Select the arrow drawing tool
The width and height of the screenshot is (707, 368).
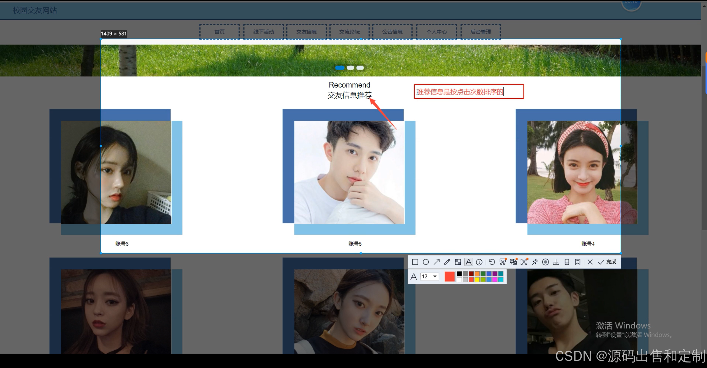pos(436,262)
